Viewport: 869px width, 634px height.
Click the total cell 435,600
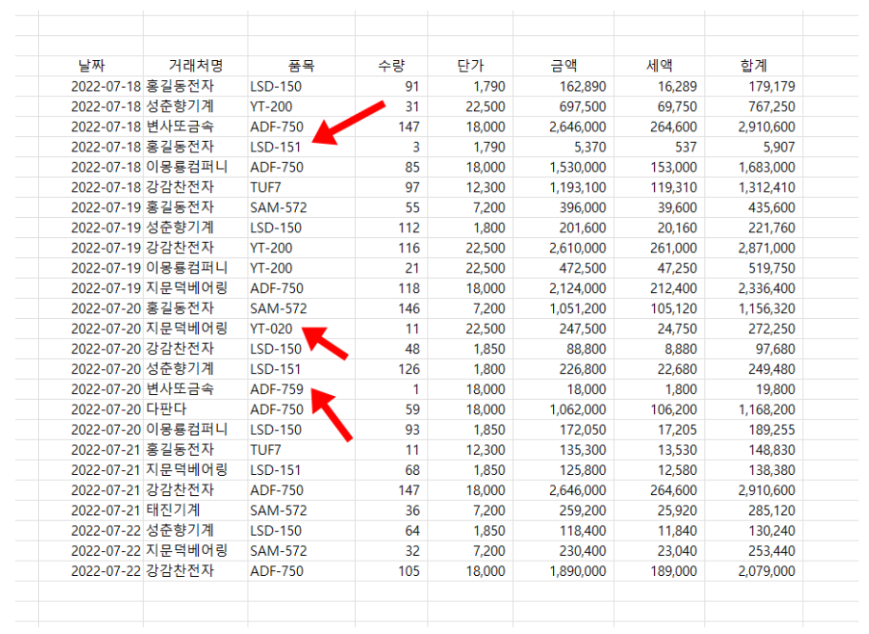pos(754,208)
